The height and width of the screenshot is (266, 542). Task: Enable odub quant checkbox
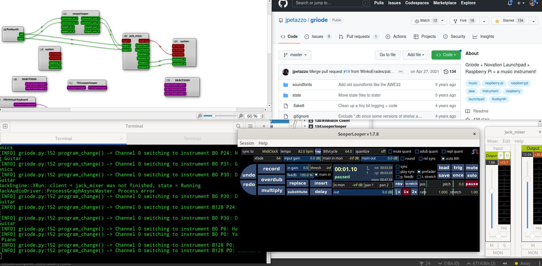pyautogui.click(x=417, y=152)
